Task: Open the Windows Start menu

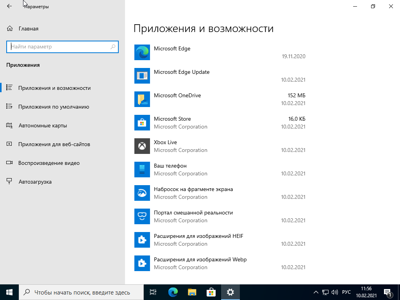Action: pos(9,292)
